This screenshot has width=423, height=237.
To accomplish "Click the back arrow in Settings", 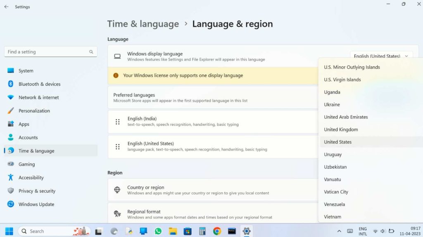I will pyautogui.click(x=6, y=7).
